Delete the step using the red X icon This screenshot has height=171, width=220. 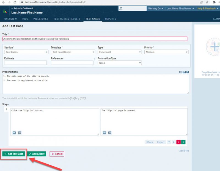pos(179,142)
